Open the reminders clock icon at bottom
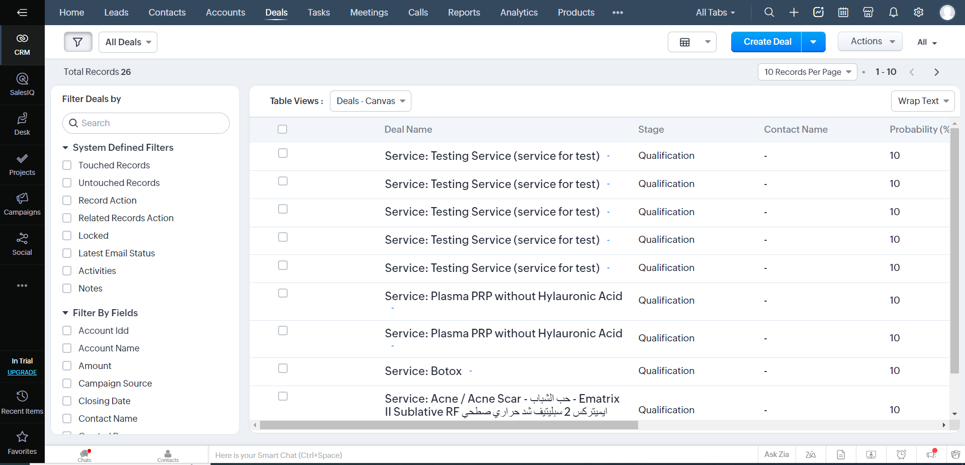This screenshot has height=465, width=965. point(901,454)
